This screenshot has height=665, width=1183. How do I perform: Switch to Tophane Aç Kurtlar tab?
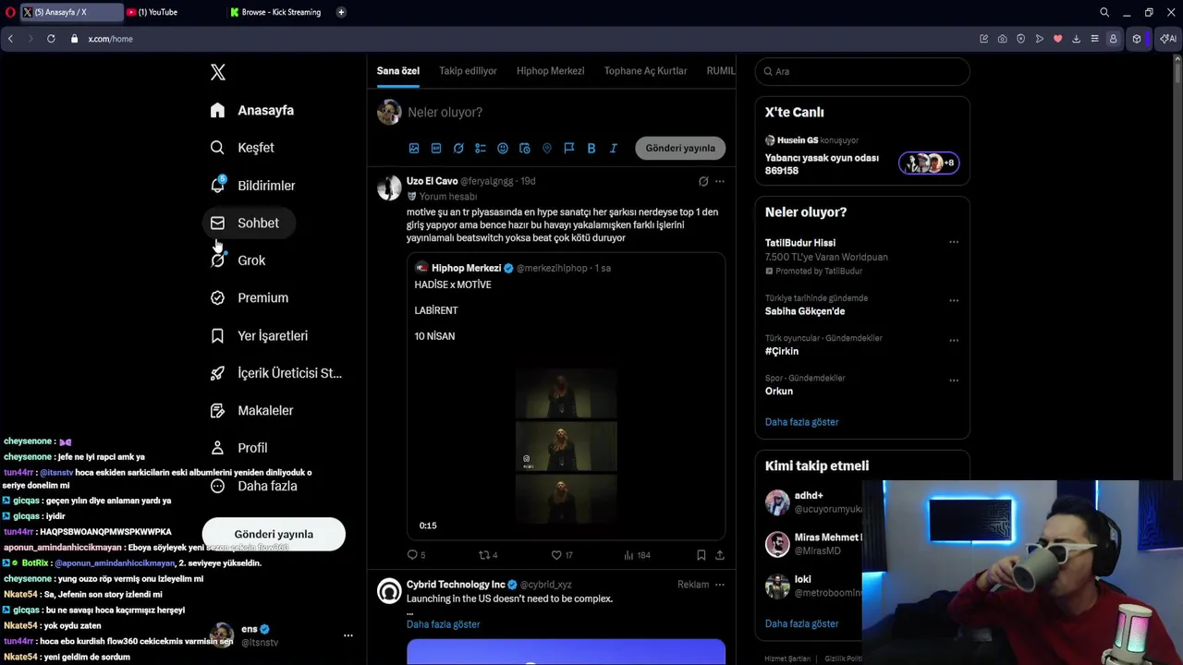tap(645, 71)
